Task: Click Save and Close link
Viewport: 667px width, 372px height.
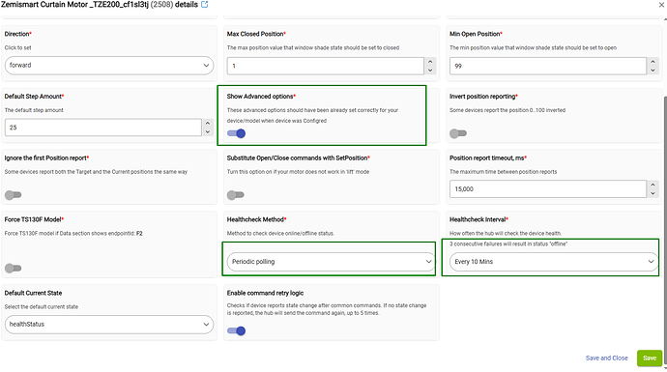Action: pos(607,358)
